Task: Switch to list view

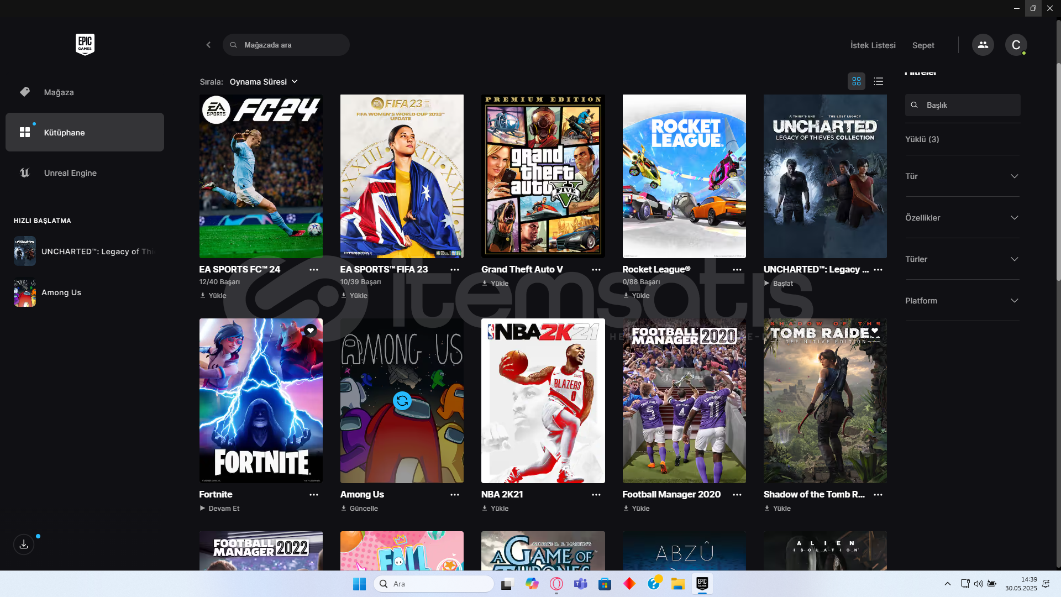Action: [878, 81]
